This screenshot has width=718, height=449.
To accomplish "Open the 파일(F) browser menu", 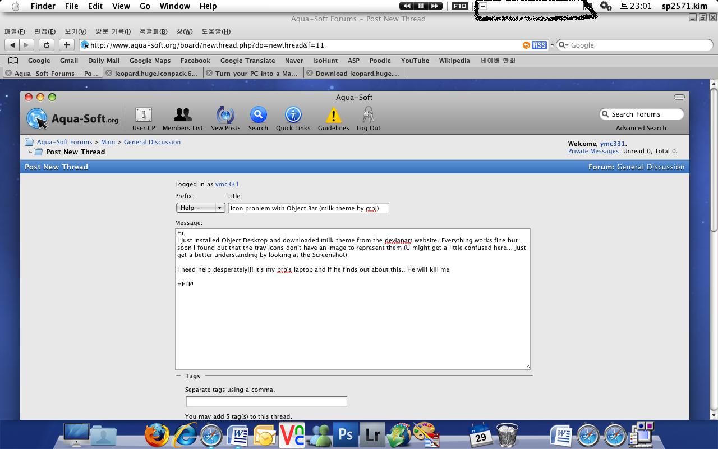I will click(15, 31).
